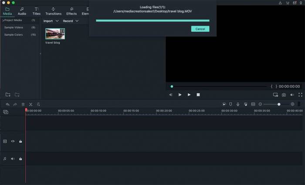The height and width of the screenshot is (185, 305).
Task: Expand the Project Media tree item
Action: tap(3, 20)
